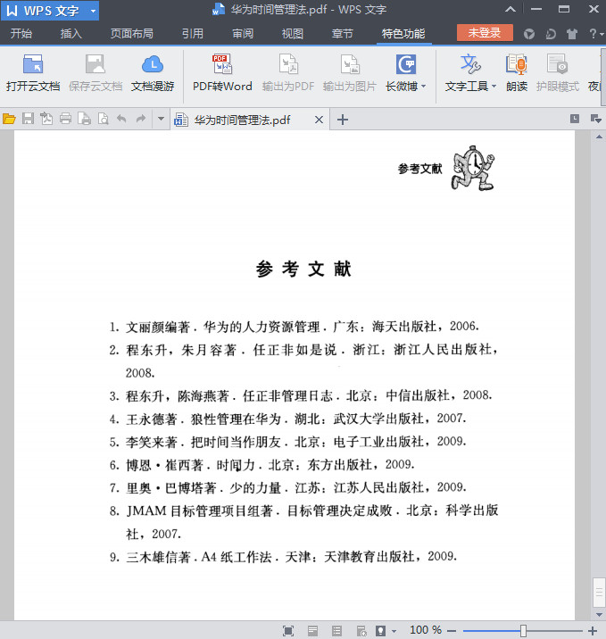The image size is (606, 639).
Task: Click the 参考文献 centered heading
Action: click(303, 270)
